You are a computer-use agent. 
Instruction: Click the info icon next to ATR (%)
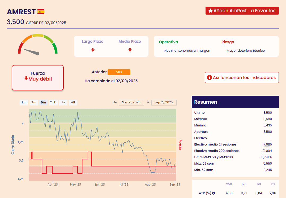(214, 193)
